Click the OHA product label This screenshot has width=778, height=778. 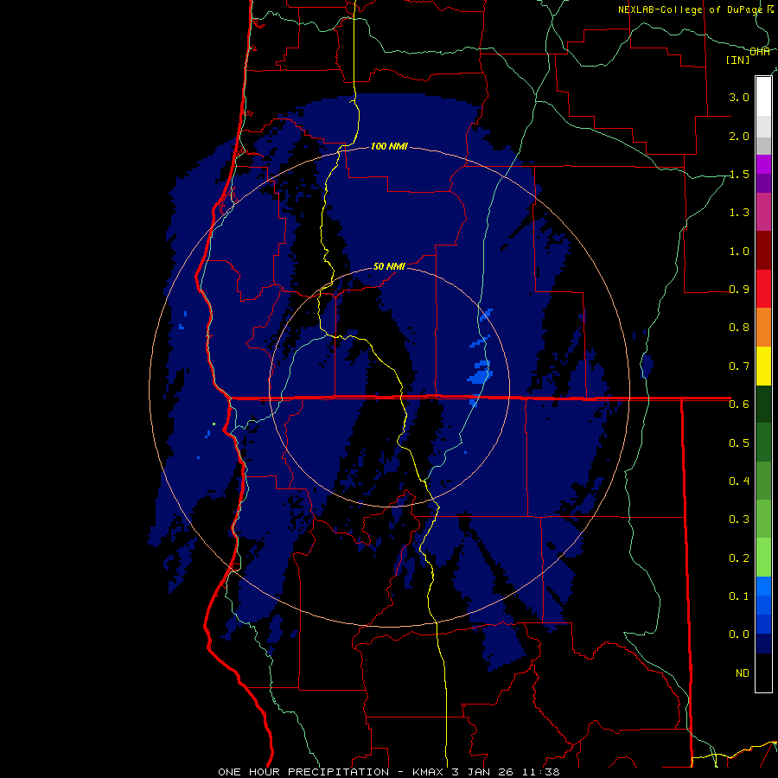click(760, 51)
